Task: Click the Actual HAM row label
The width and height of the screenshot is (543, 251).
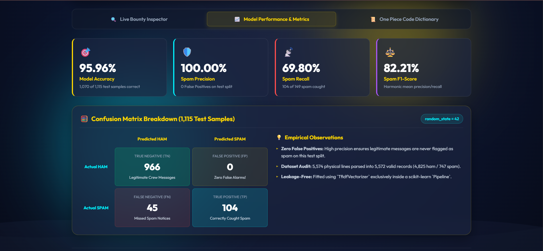Action: click(96, 167)
